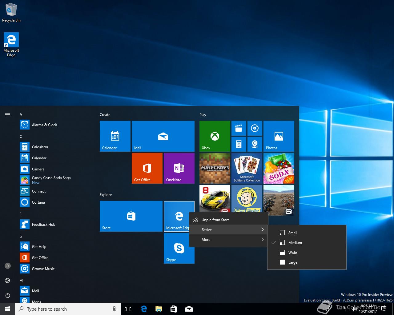This screenshot has width=394, height=315.
Task: Click the Resize submenu arrow
Action: click(263, 230)
